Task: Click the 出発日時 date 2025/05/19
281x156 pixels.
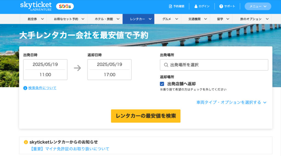Action: tap(45, 64)
